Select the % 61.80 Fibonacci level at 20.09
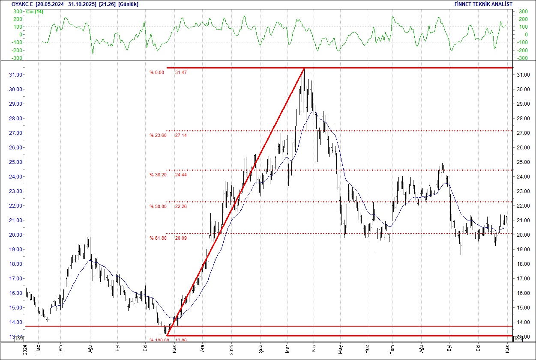The width and height of the screenshot is (536, 360). pos(157,238)
